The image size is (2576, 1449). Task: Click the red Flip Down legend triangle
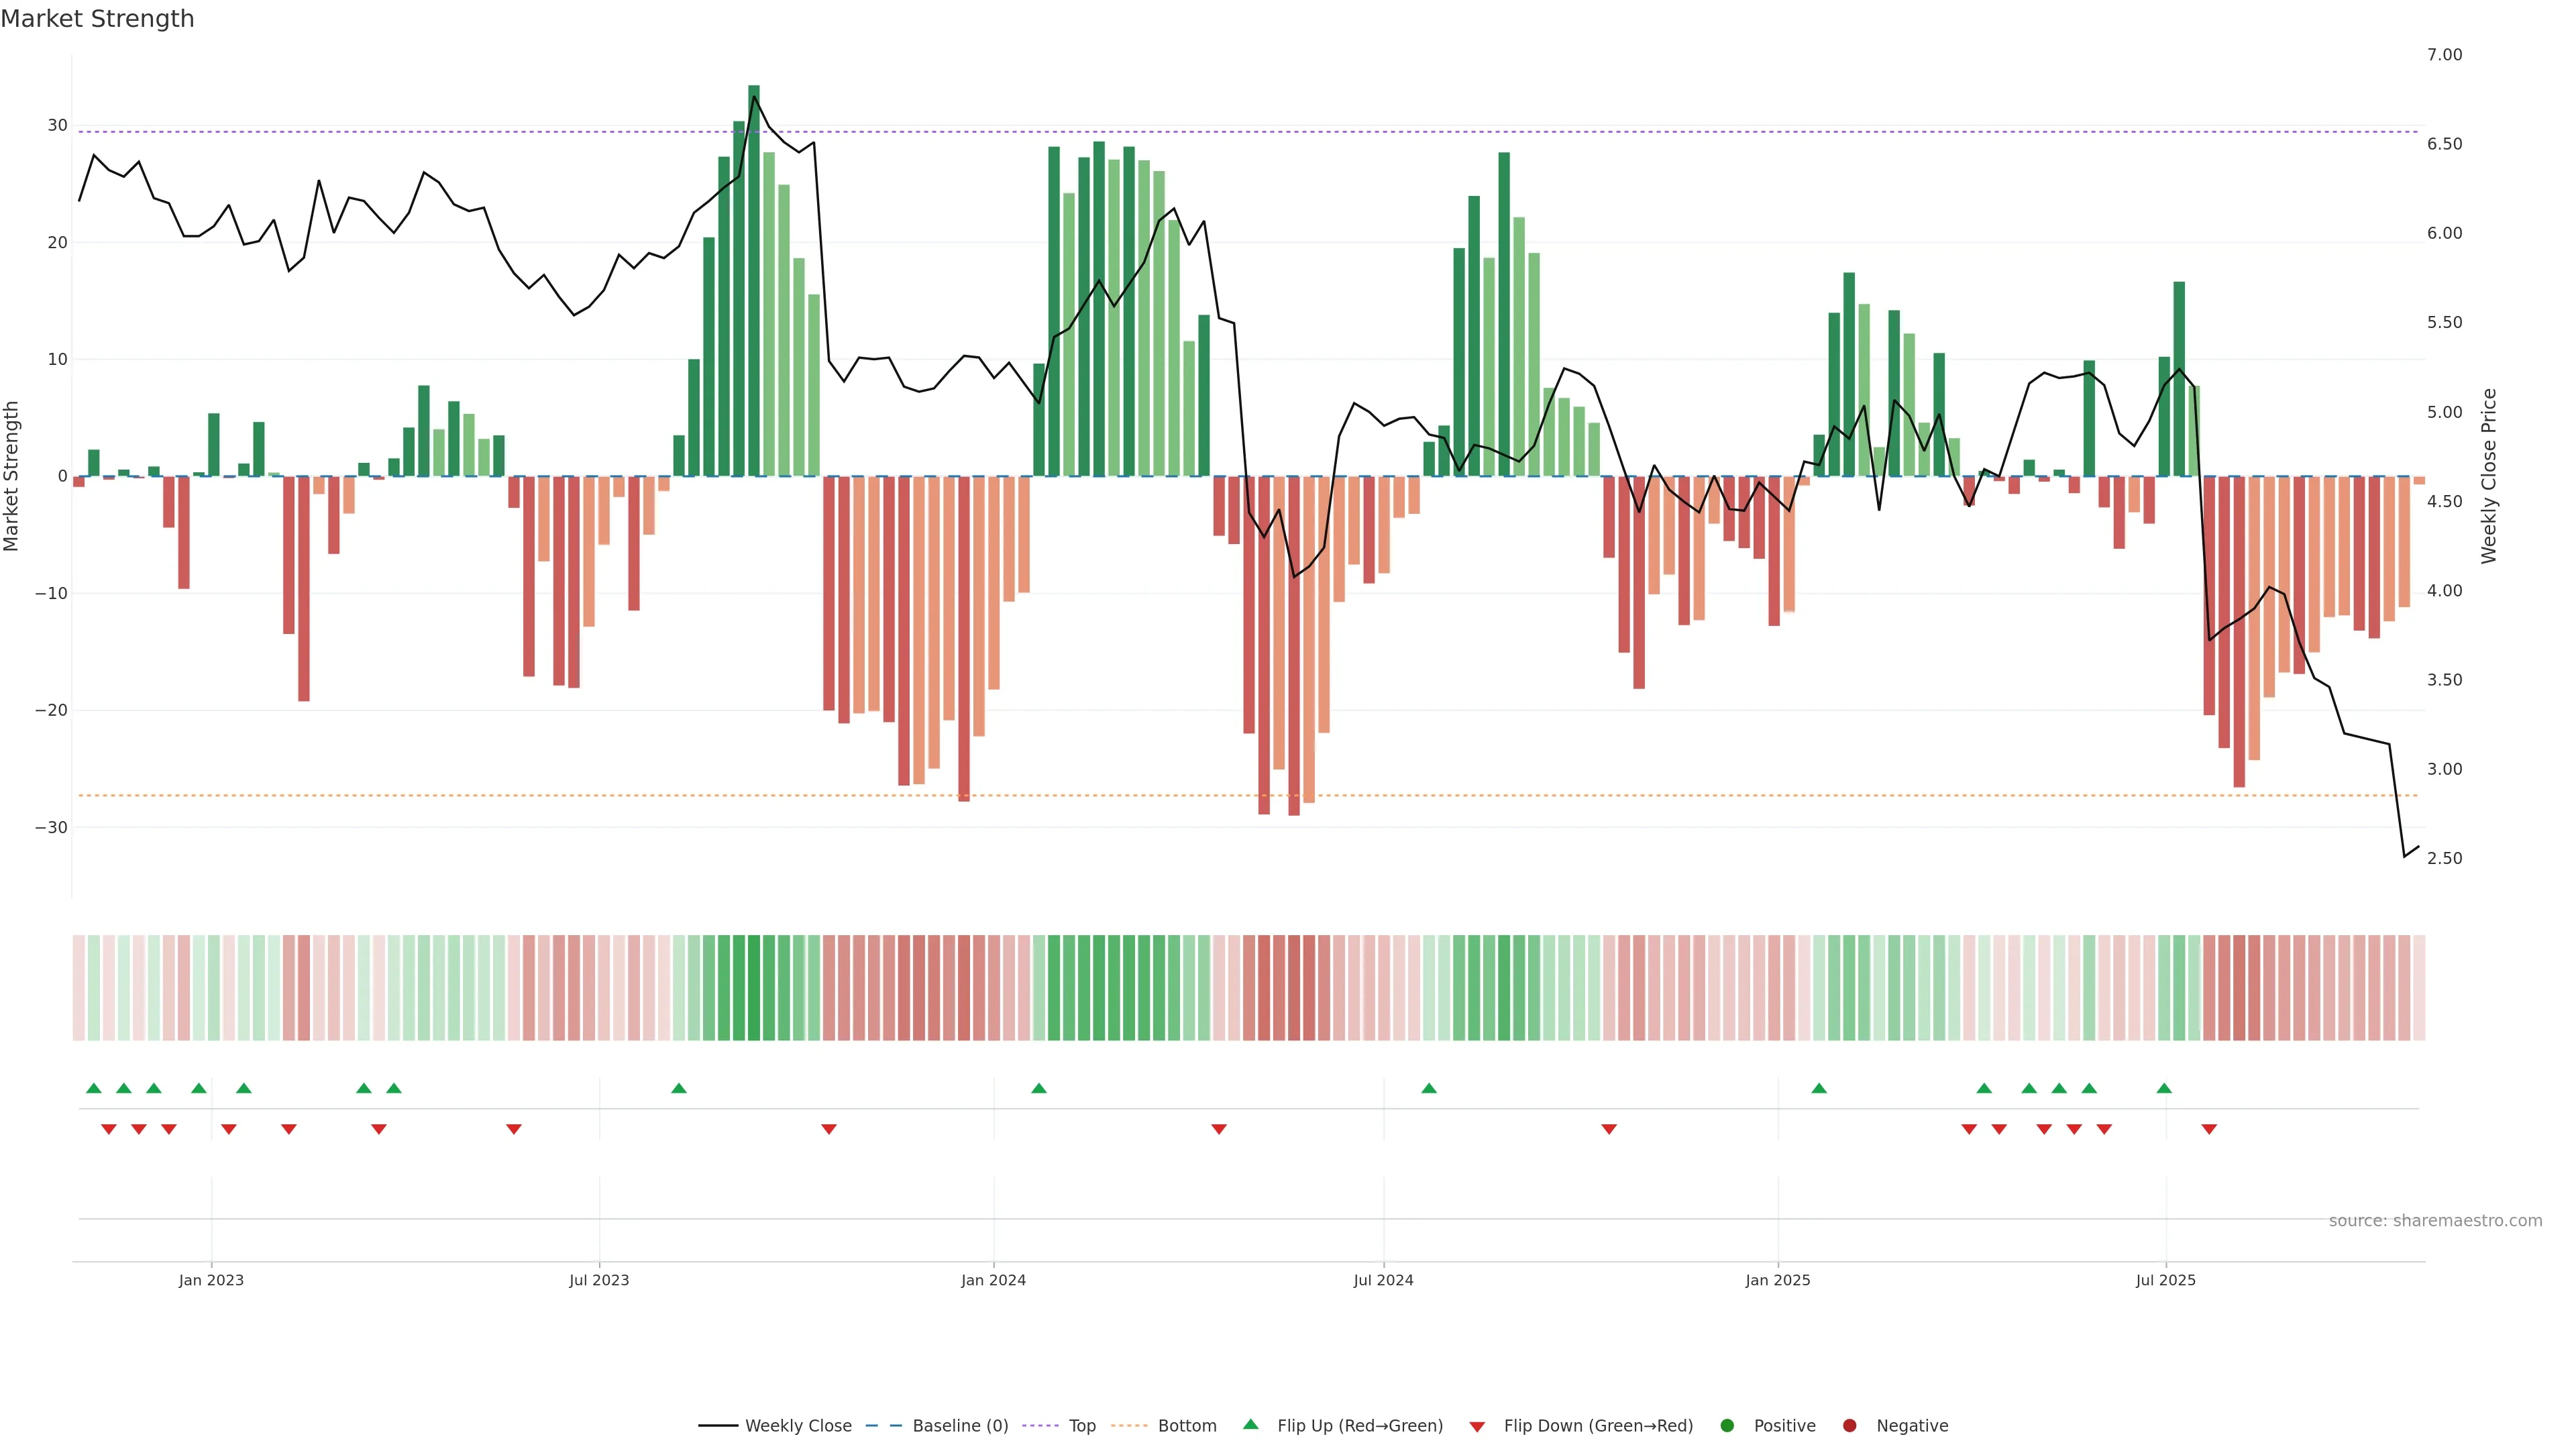(1477, 1426)
